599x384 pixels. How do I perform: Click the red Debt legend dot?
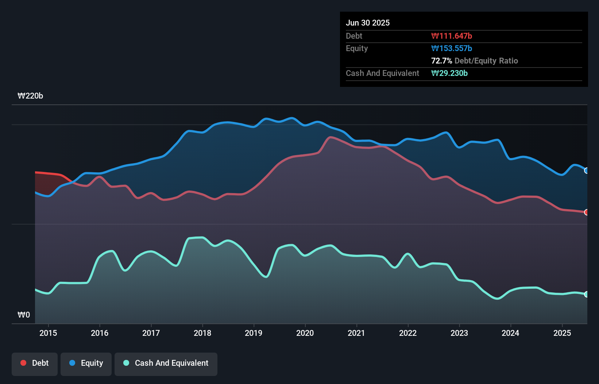tap(23, 363)
